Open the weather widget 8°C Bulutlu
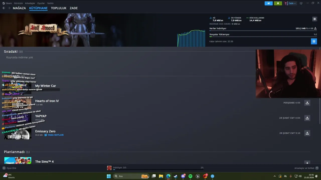 pos(9,176)
